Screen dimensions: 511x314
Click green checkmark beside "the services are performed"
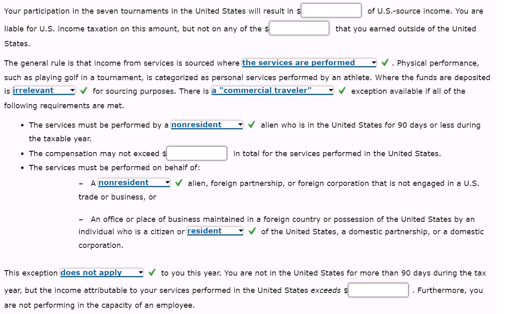click(384, 63)
